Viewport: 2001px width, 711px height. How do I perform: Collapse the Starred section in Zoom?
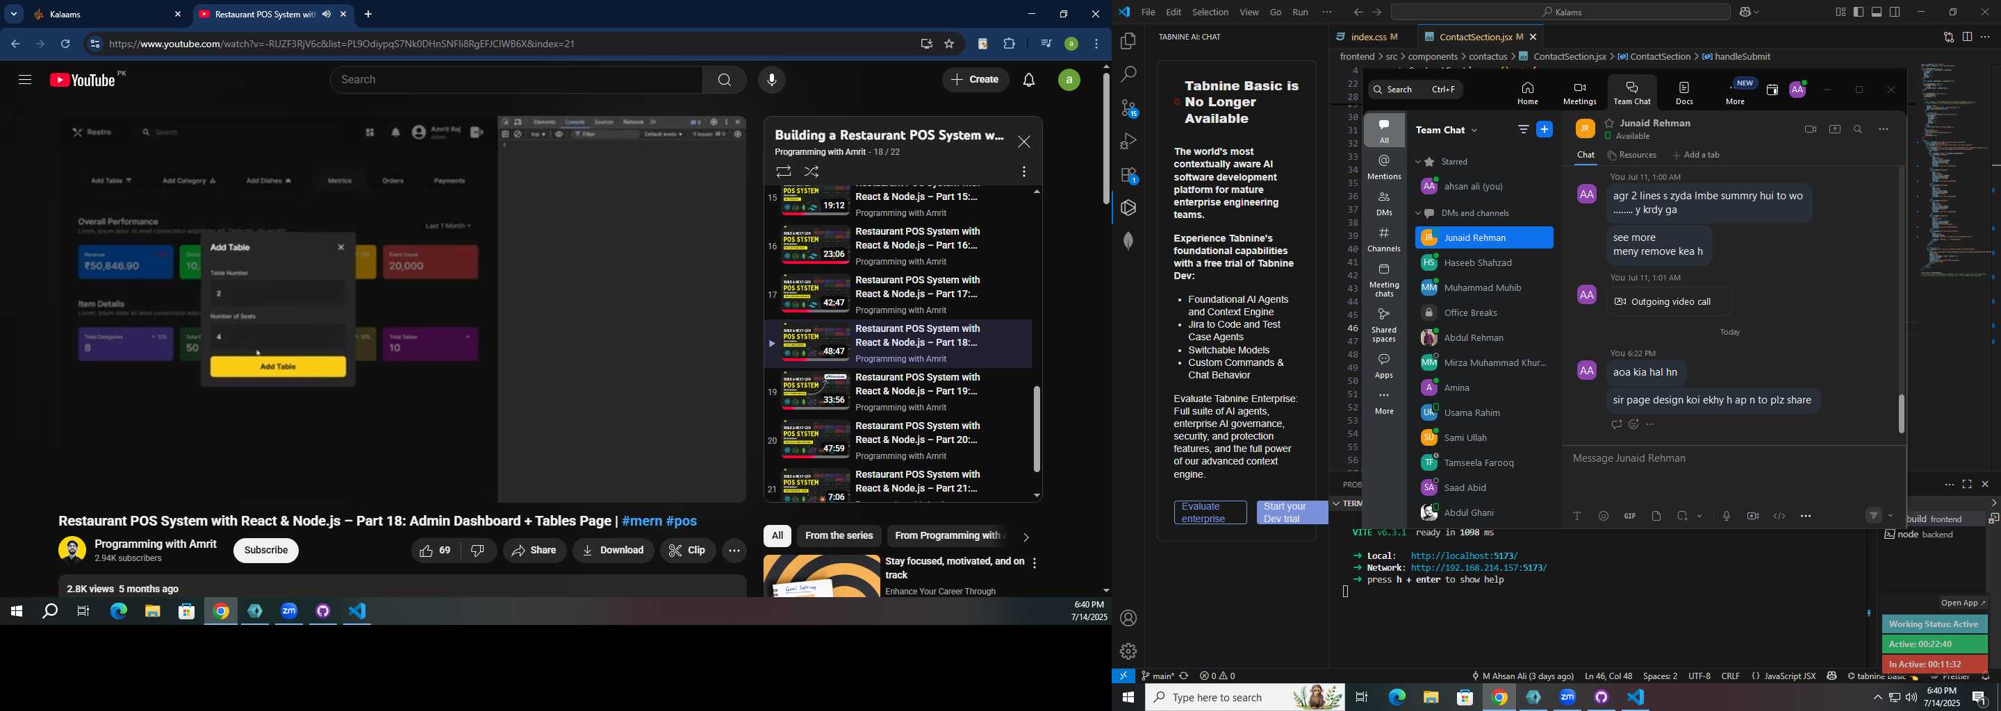1417,162
